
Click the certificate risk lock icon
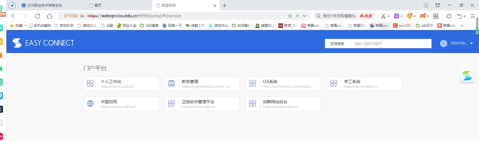coord(83,16)
